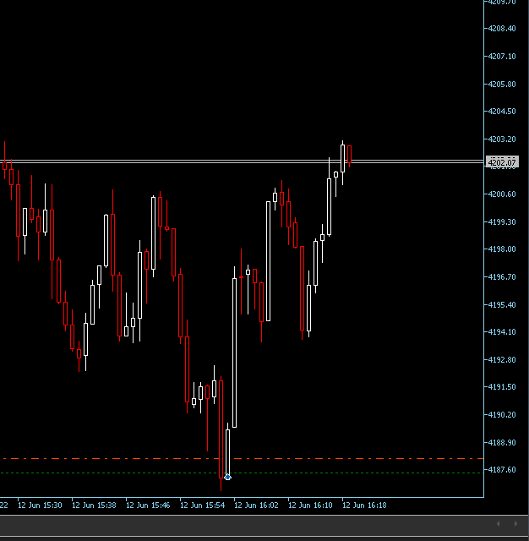This screenshot has height=541, width=529.
Task: Click the 4190.20 price scale label
Action: 502,415
